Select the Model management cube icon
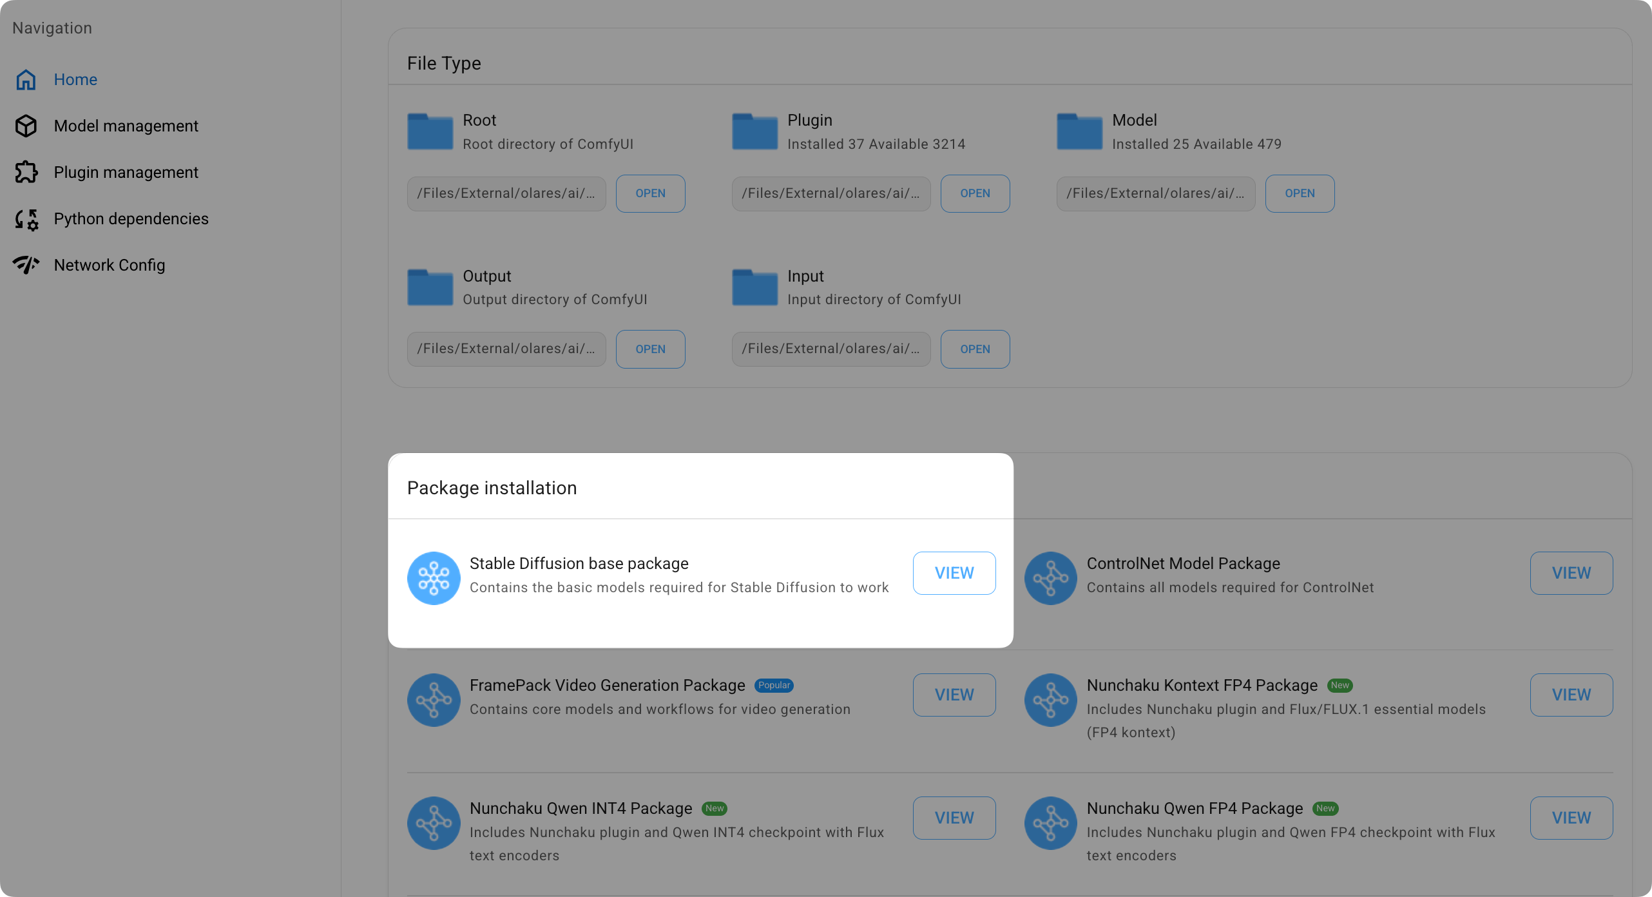Viewport: 1652px width, 897px height. coord(26,126)
